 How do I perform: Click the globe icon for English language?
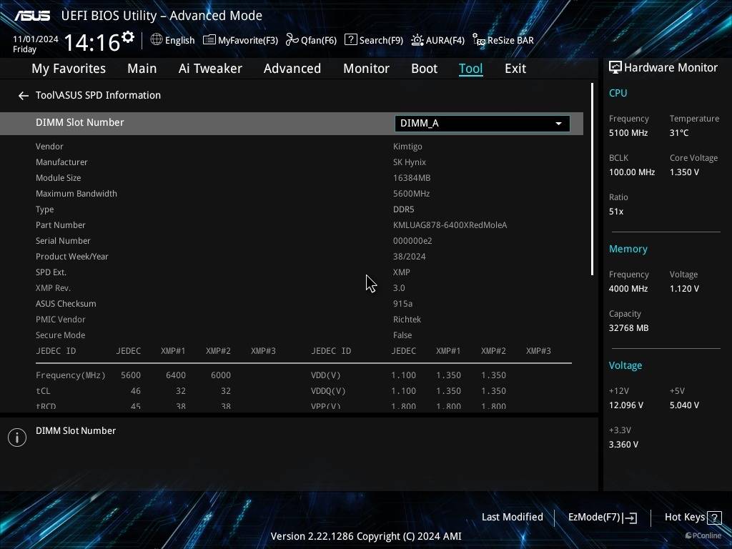[157, 40]
